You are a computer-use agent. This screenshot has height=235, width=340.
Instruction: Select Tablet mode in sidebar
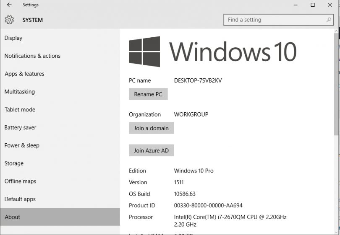[20, 110]
